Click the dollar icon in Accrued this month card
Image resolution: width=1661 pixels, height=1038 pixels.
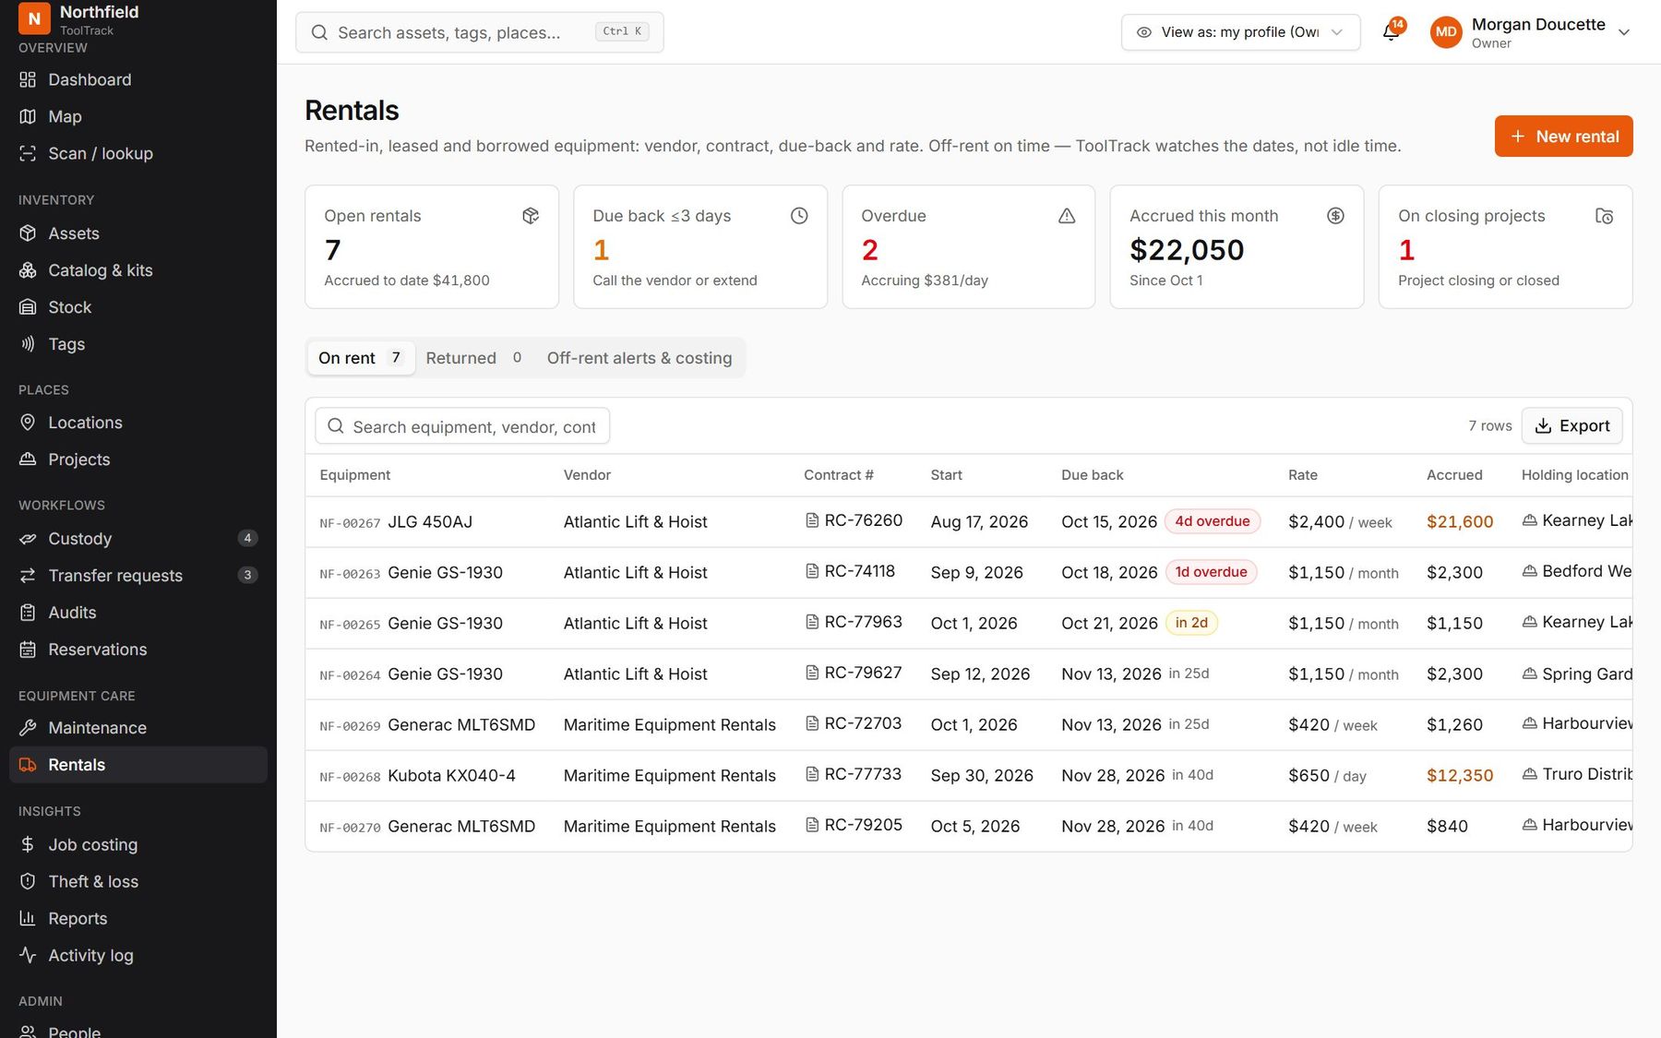[x=1335, y=216]
